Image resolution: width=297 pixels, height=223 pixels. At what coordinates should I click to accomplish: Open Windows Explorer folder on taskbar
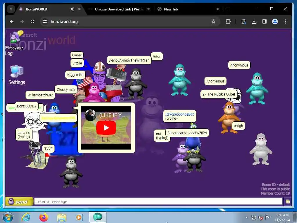pos(62,217)
